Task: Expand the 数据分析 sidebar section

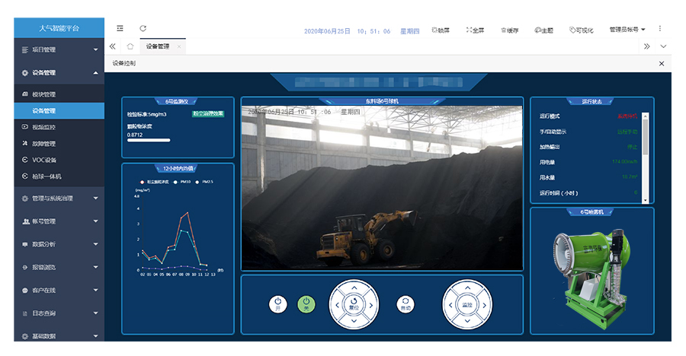Action: click(x=59, y=244)
